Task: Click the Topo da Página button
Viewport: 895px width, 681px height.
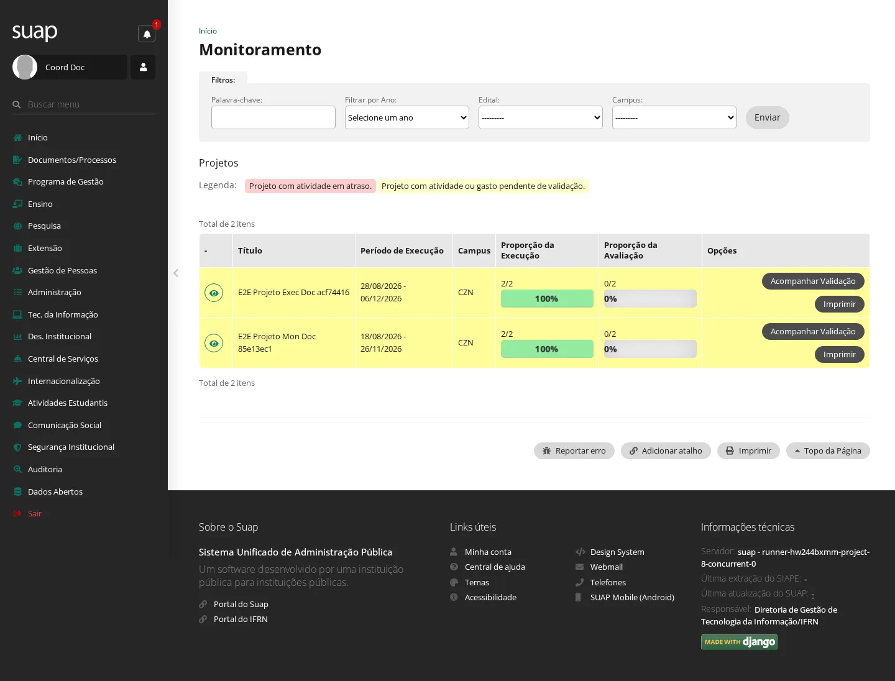Action: (828, 450)
